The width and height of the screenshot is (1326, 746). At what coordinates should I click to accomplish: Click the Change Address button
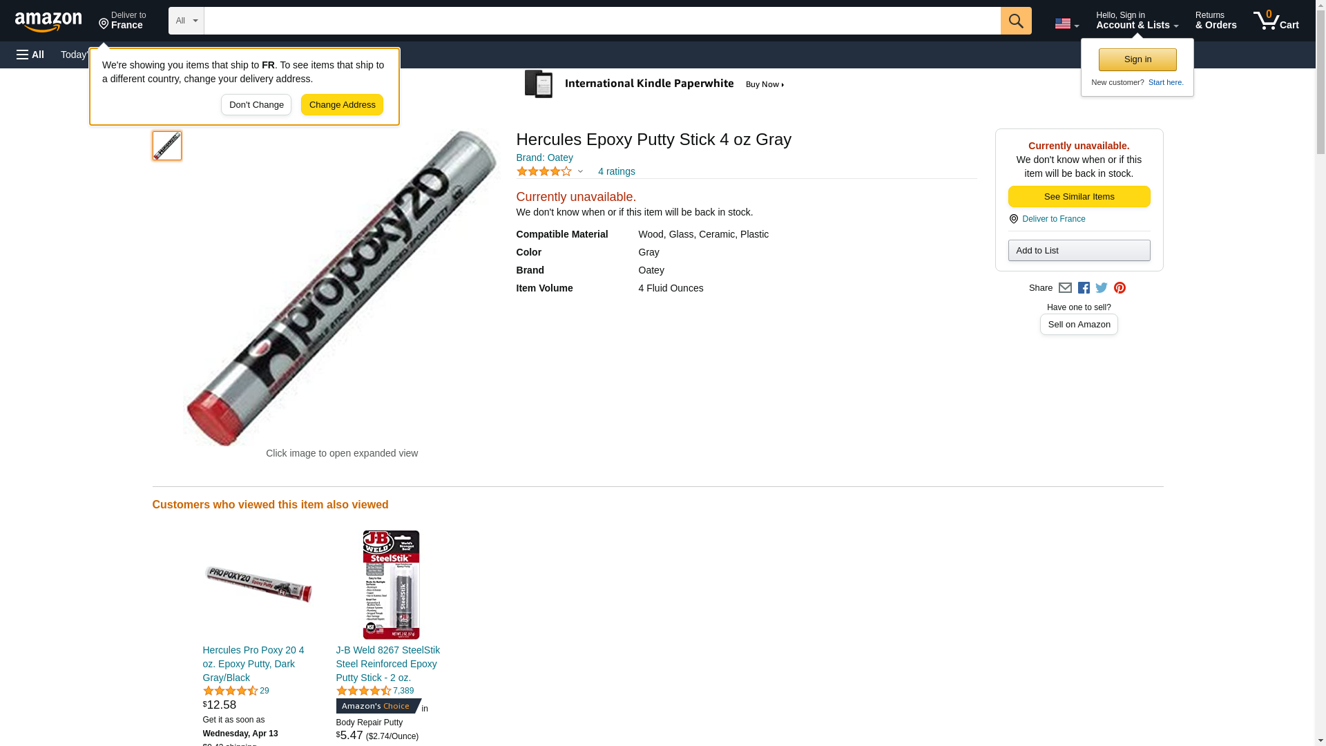pyautogui.click(x=342, y=105)
